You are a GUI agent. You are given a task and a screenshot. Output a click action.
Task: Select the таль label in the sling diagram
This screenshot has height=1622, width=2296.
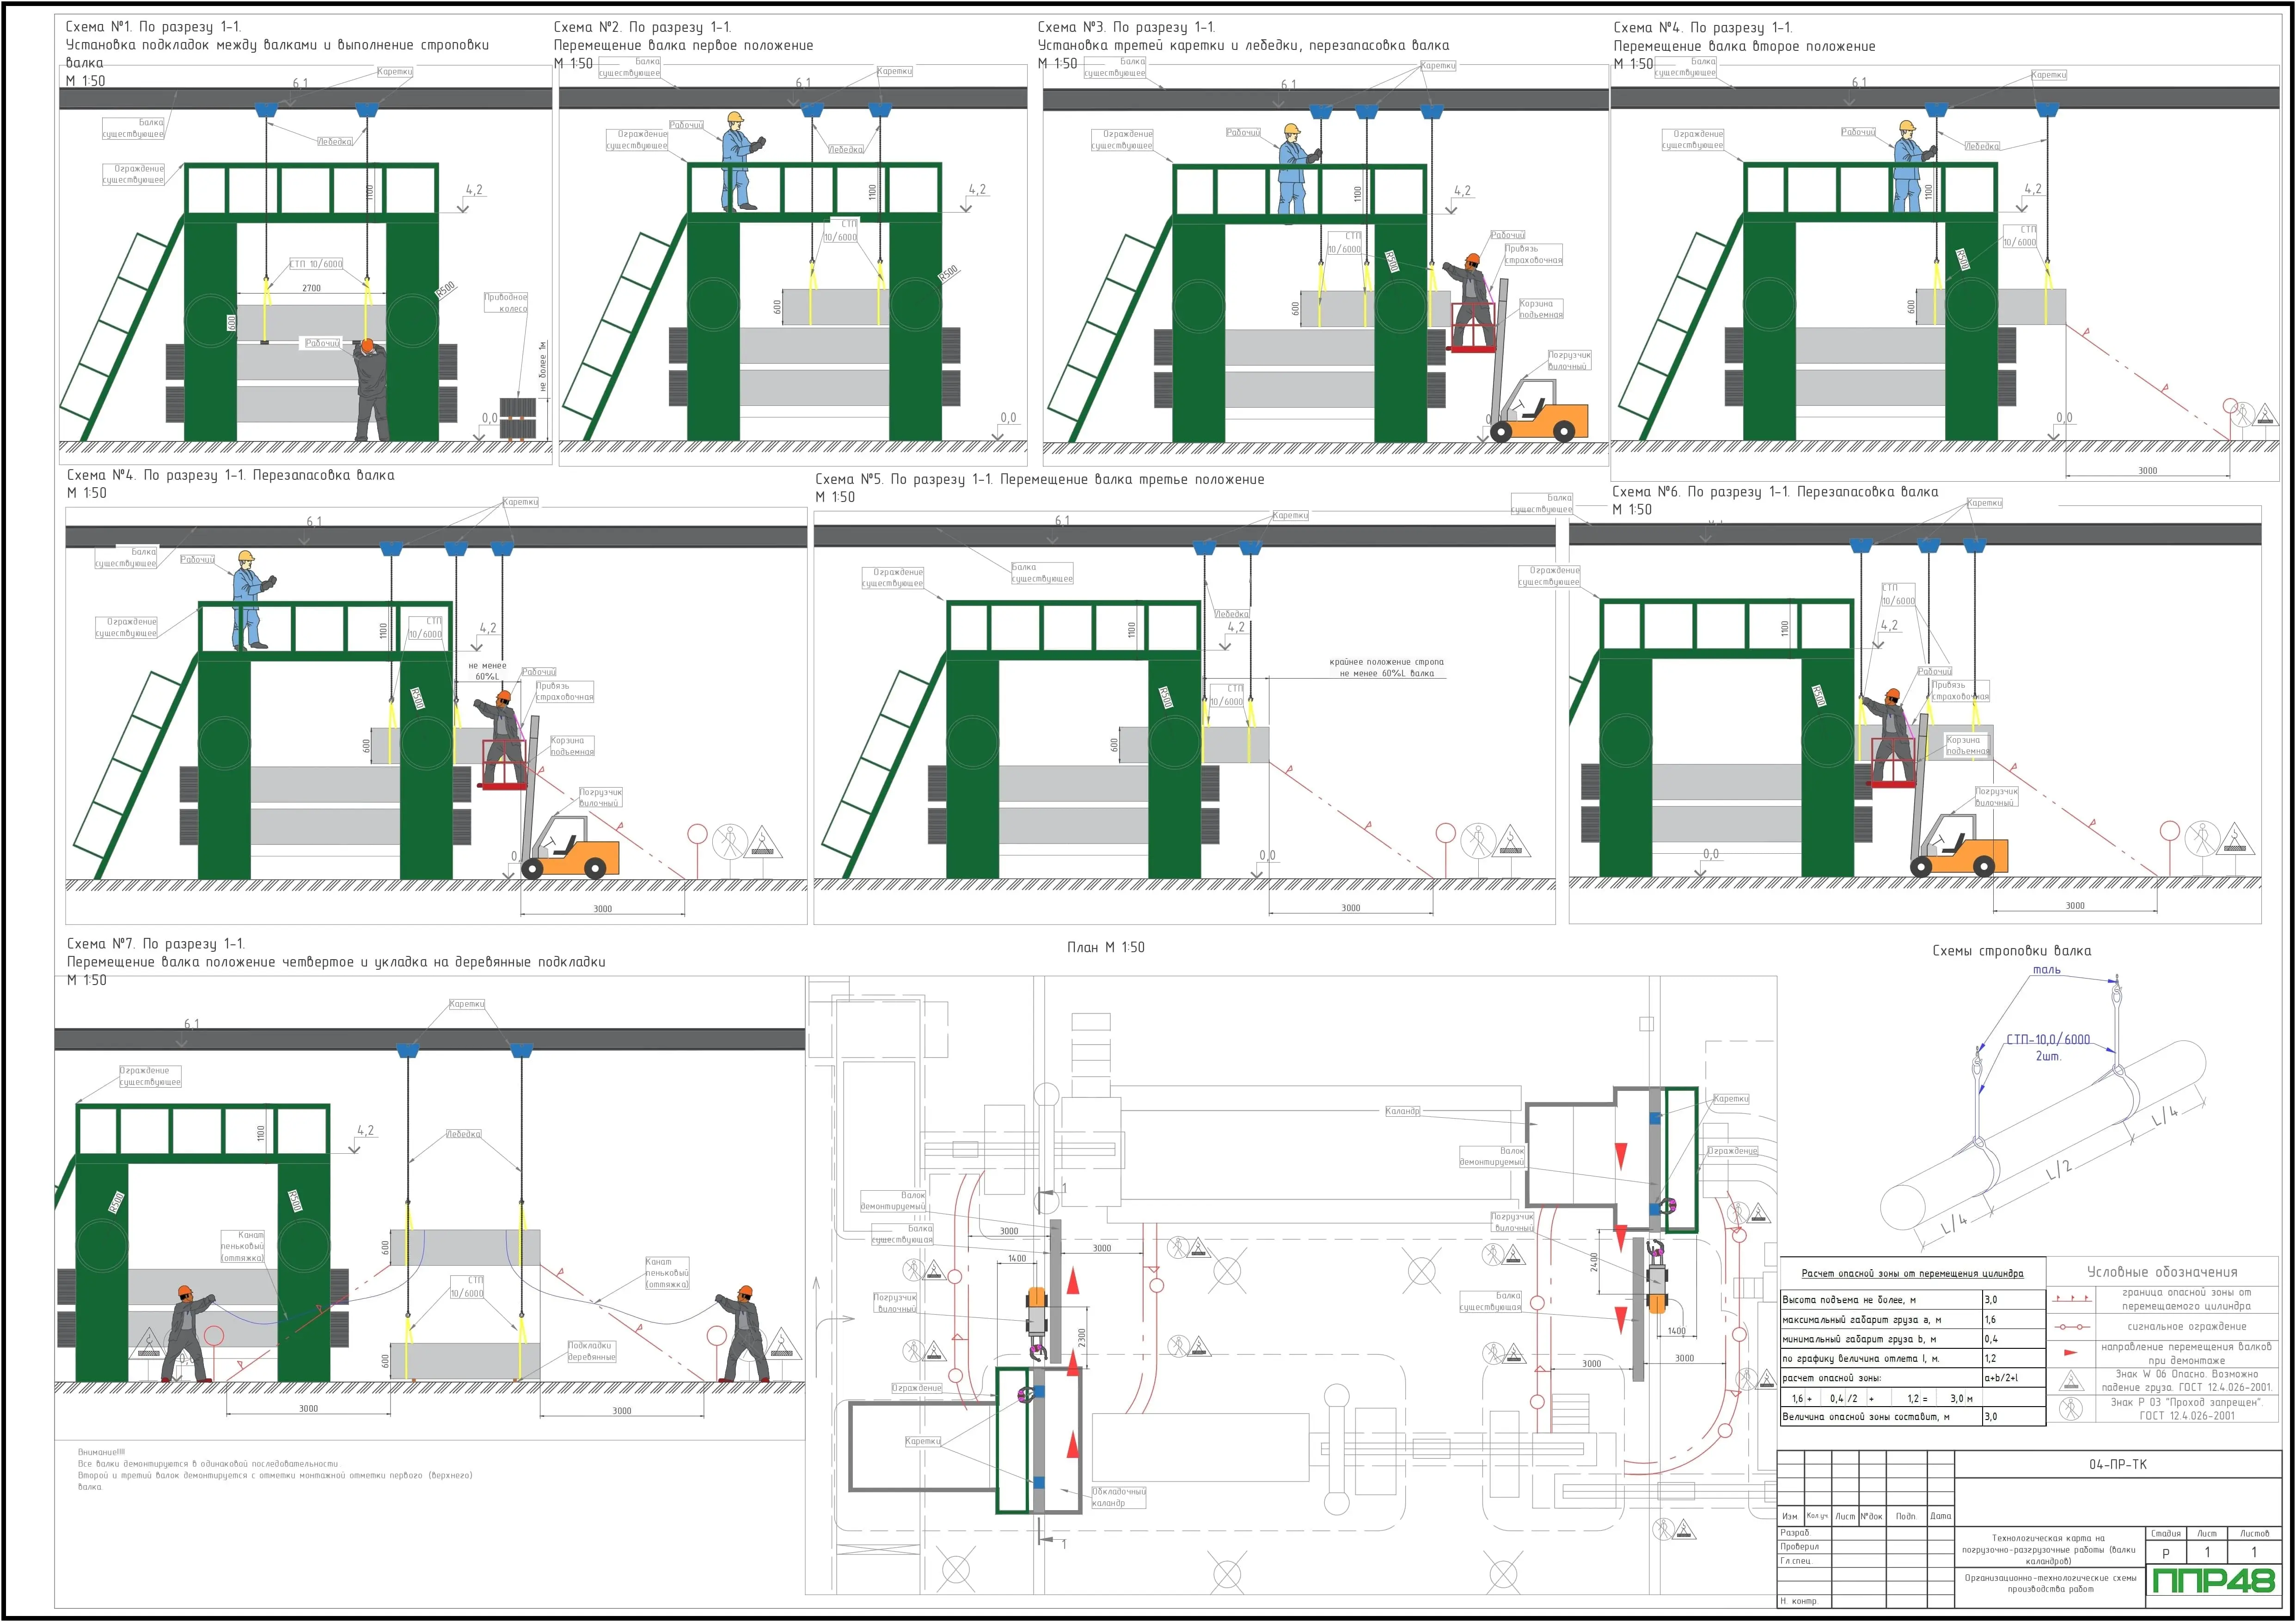tap(2046, 970)
